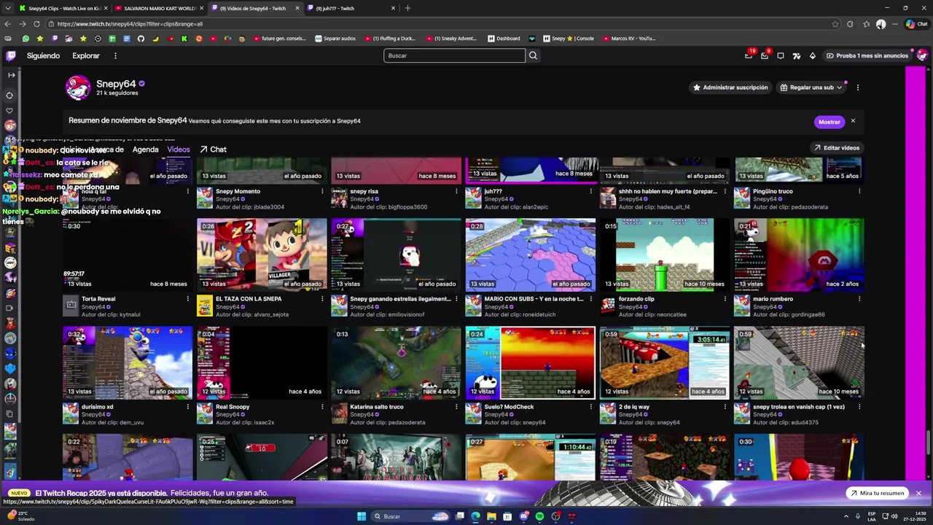933x525 pixels.
Task: Open options menu for Real Snoopy clip
Action: coord(322,407)
